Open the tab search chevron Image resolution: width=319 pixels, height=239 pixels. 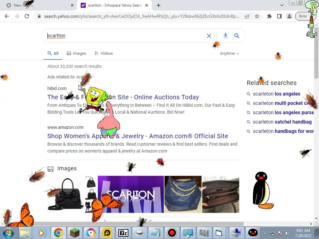click(282, 5)
